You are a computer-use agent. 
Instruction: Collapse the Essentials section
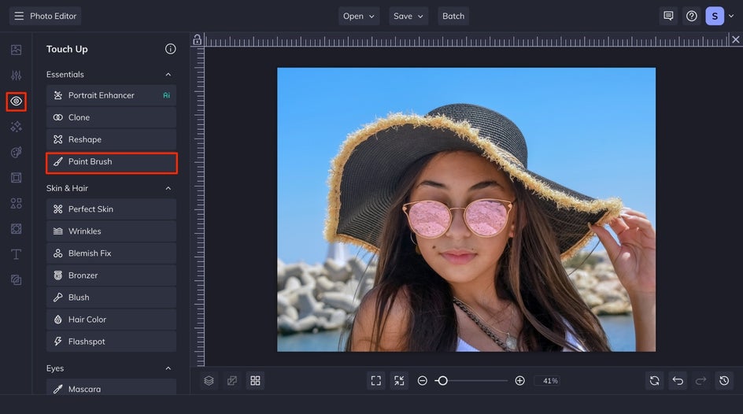click(168, 75)
